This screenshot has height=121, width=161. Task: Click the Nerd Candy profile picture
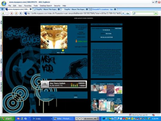coord(54,37)
